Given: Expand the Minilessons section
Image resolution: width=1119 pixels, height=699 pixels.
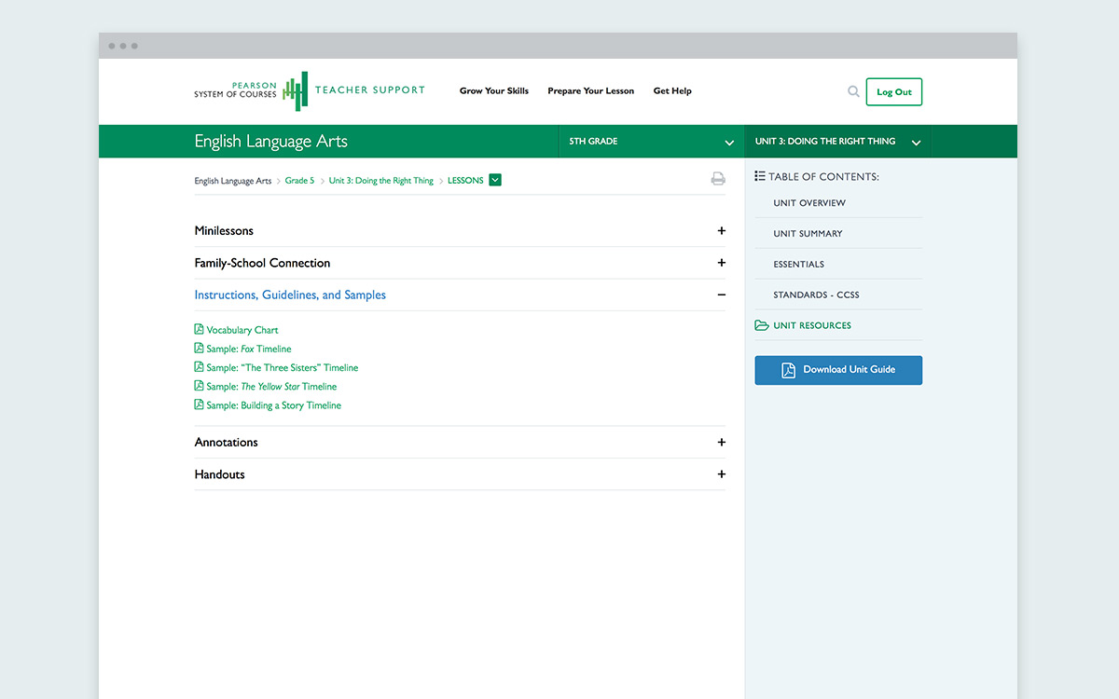Looking at the screenshot, I should point(721,231).
